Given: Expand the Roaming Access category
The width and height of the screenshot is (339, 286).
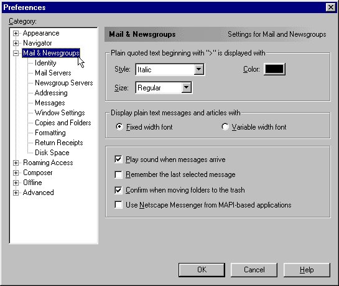Looking at the screenshot, I should [x=16, y=163].
